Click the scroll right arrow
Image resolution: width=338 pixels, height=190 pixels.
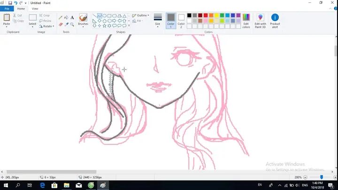(332, 172)
